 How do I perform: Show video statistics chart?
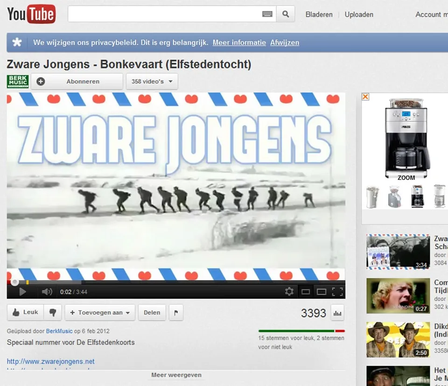click(337, 313)
